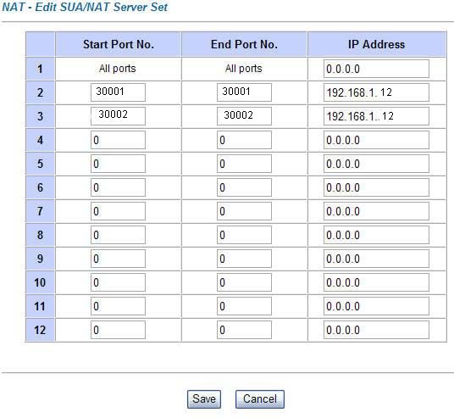
Task: Focus the row 7 End Port field
Action: click(x=244, y=211)
